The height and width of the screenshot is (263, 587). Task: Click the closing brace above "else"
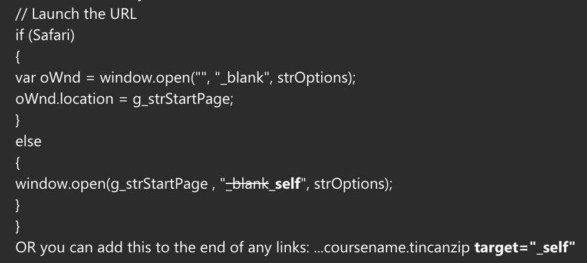(18, 120)
